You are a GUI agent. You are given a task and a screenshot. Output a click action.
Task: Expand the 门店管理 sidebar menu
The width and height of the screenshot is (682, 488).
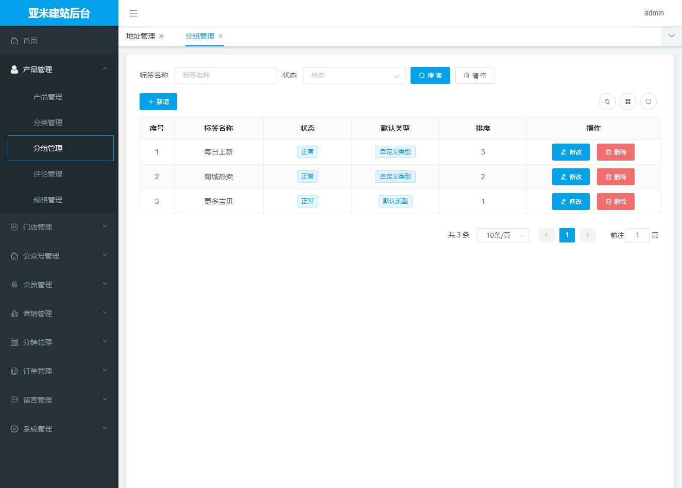[x=59, y=227]
